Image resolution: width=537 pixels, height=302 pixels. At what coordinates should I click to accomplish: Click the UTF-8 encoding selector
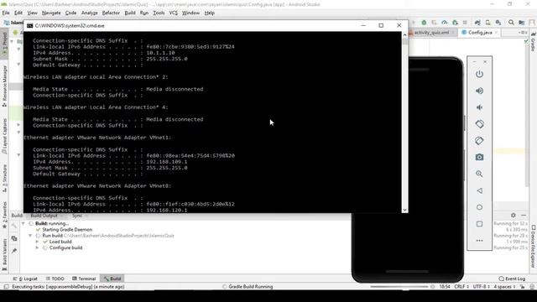481,287
